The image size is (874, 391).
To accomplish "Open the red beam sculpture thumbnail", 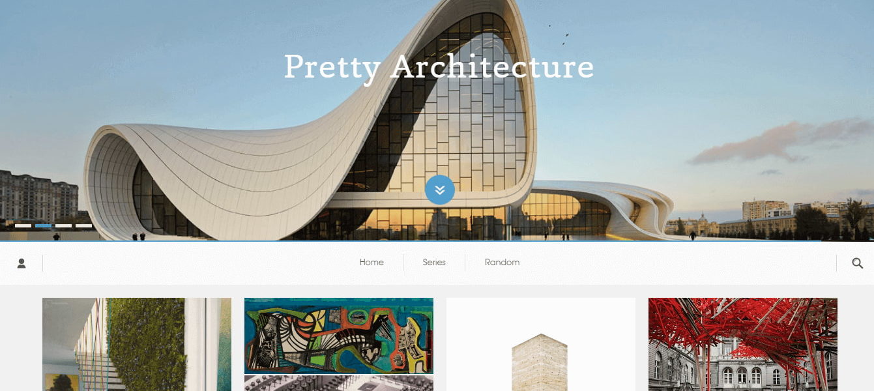I will (x=743, y=344).
